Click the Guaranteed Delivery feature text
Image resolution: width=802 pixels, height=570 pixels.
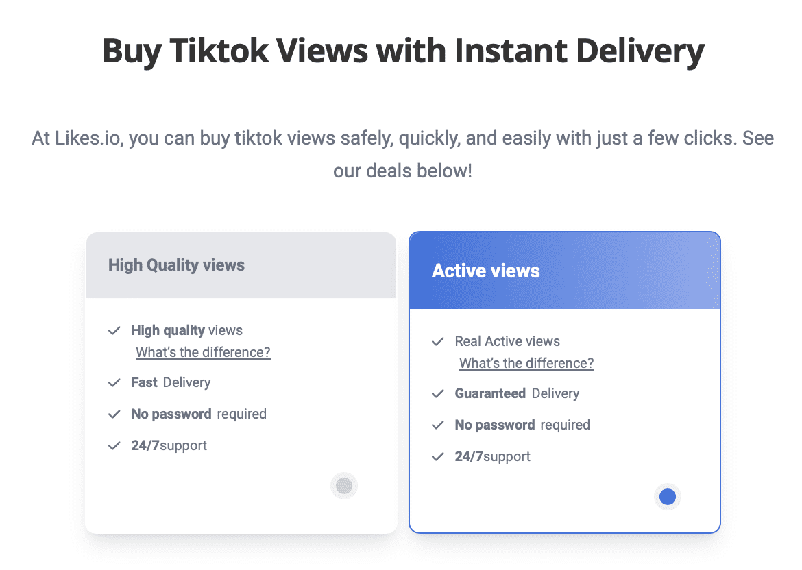coord(517,394)
